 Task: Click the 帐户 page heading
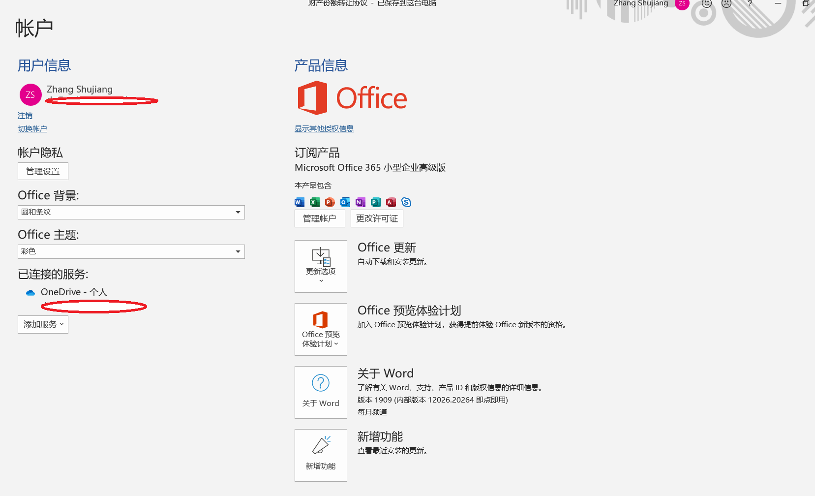[x=34, y=28]
